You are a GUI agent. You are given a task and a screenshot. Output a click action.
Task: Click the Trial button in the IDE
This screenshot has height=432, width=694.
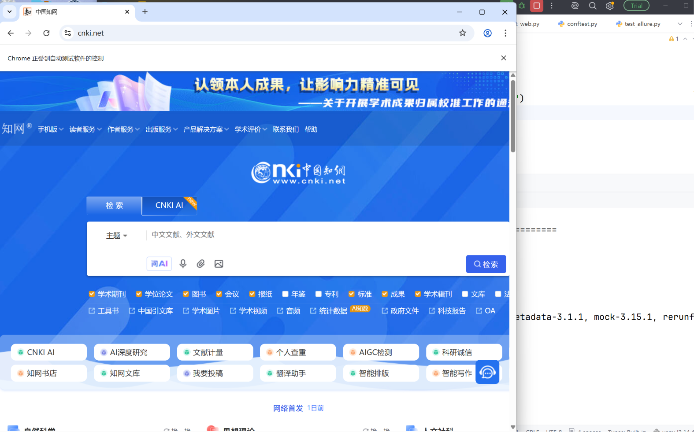636,6
